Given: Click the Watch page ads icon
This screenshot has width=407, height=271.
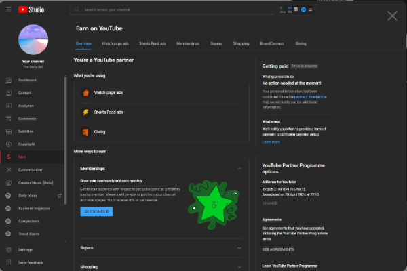Looking at the screenshot, I should [x=85, y=92].
